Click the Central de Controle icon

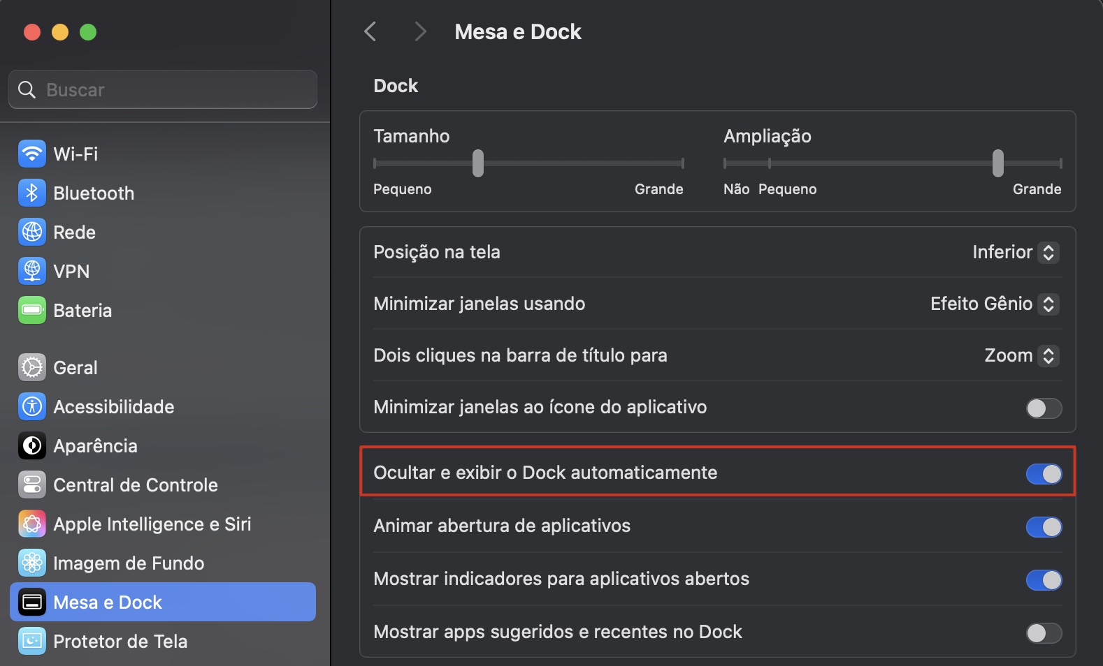click(x=32, y=484)
